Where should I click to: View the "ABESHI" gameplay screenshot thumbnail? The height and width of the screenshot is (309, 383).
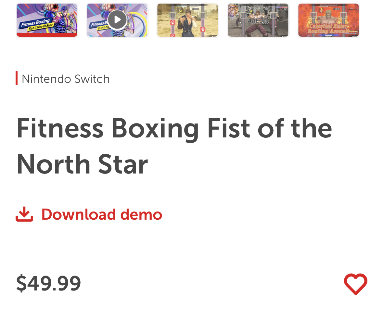(x=258, y=20)
